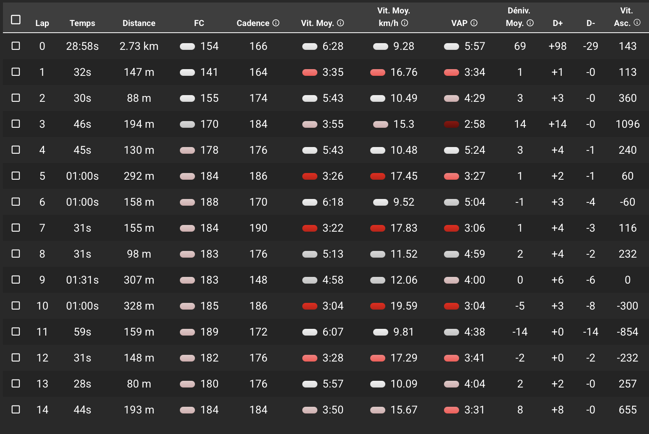Click the FC column header
This screenshot has height=434, width=649.
(199, 23)
